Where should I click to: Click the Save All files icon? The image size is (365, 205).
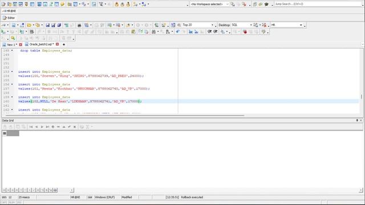(59, 25)
